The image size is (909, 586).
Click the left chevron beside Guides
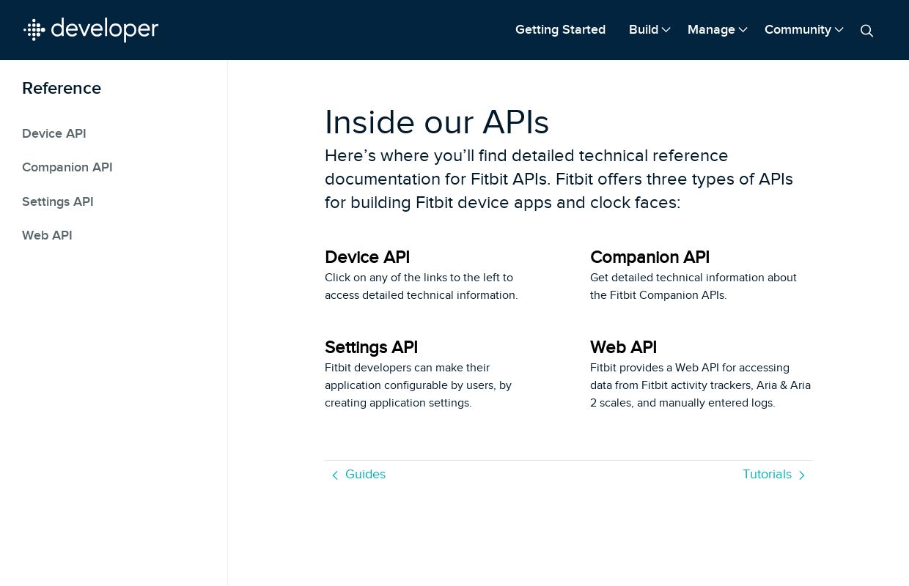click(x=335, y=475)
